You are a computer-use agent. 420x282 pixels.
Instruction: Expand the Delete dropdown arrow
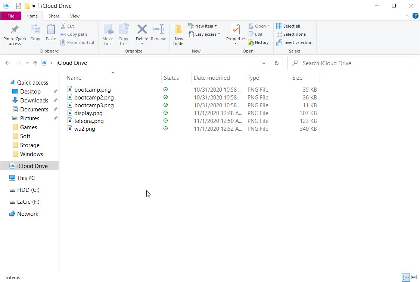point(142,44)
